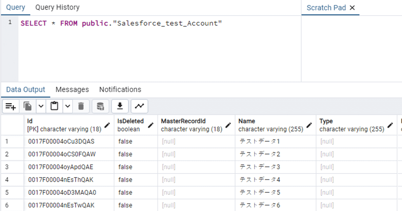Image resolution: width=402 pixels, height=211 pixels.
Task: Open the Notifications tab
Action: coord(120,89)
